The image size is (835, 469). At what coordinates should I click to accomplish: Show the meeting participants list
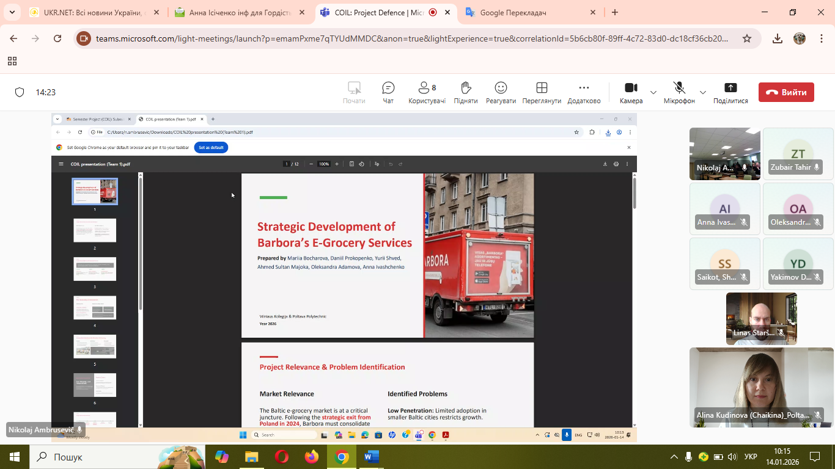tap(427, 92)
